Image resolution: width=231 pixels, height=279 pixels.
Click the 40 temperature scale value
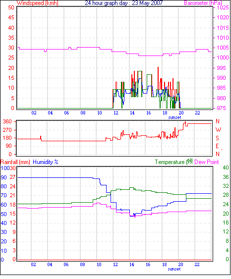pyautogui.click(x=226, y=167)
